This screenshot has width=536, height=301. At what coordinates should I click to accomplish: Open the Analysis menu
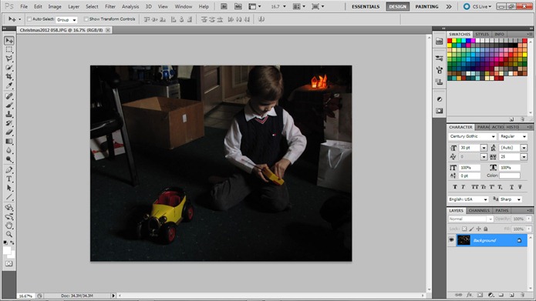(x=130, y=6)
